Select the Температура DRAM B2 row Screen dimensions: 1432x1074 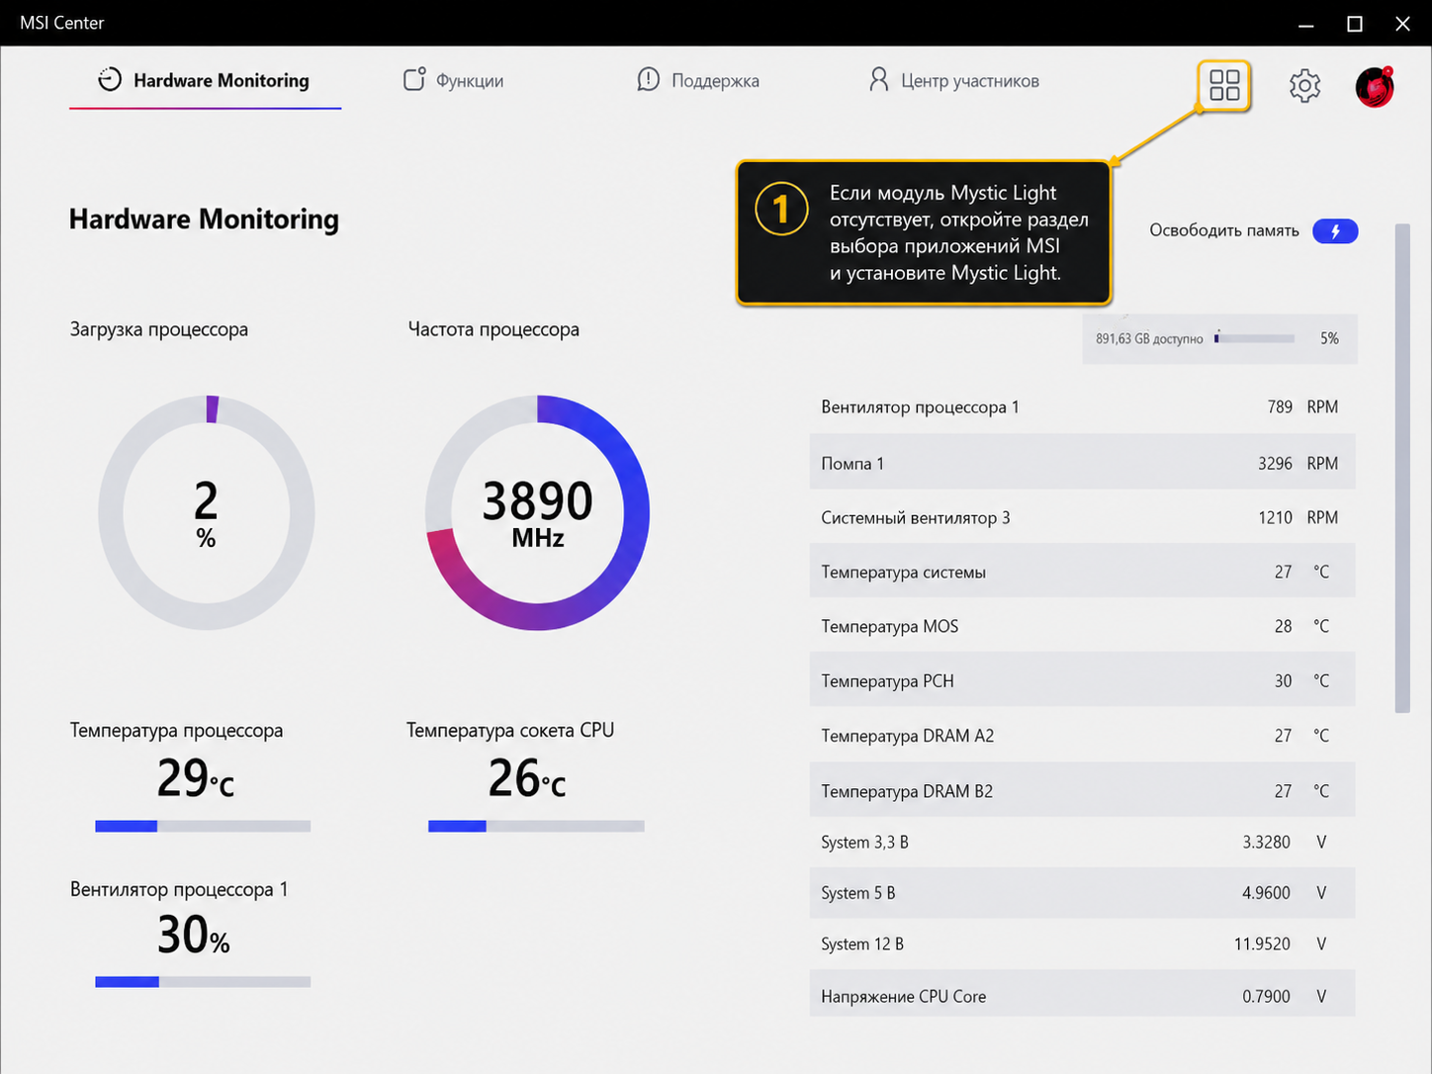tap(1082, 791)
